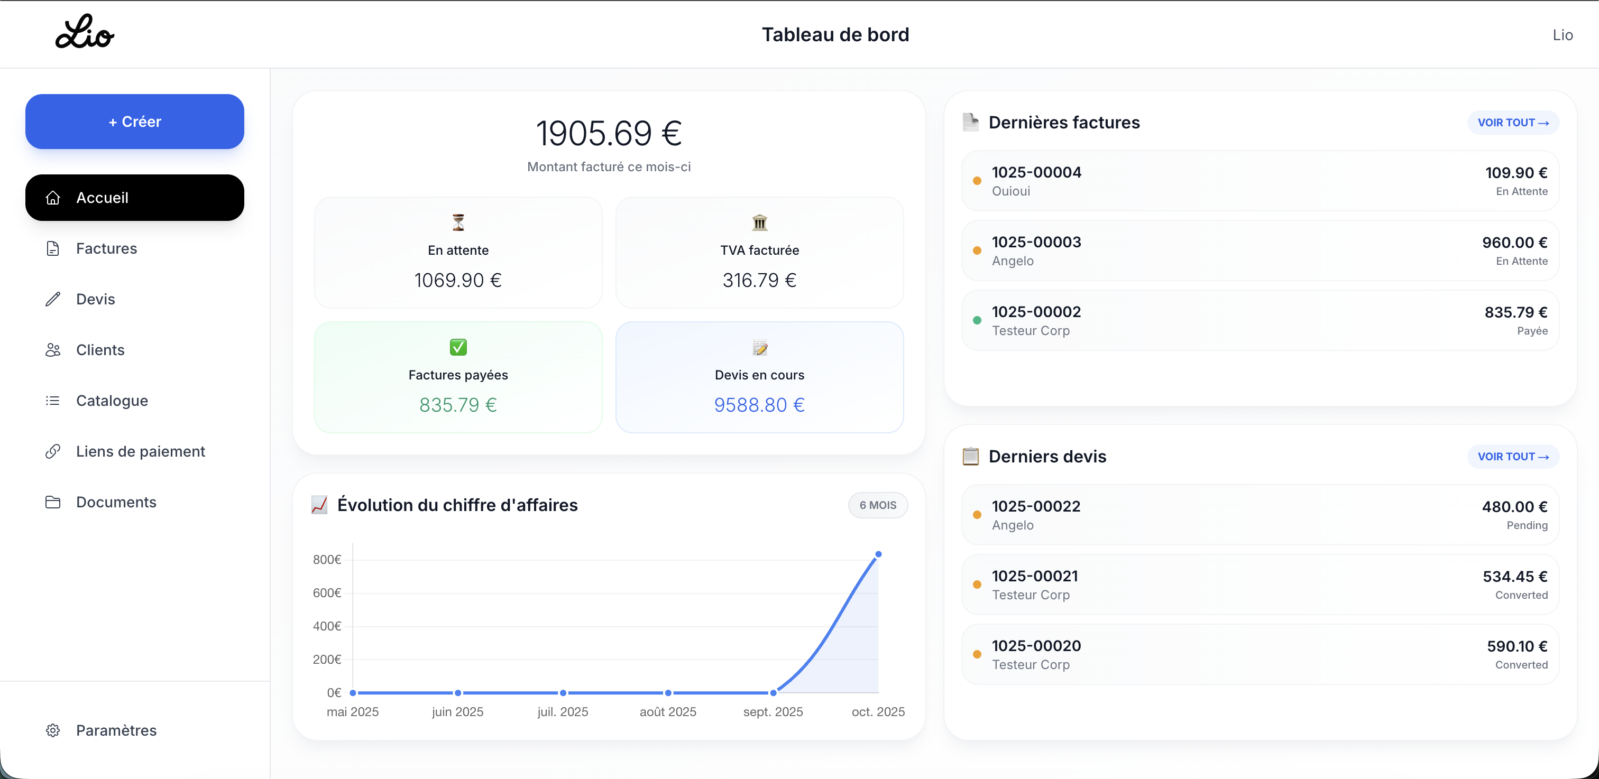Click the clipboard icon beside Derniers devis
This screenshot has height=779, width=1599.
click(x=971, y=457)
